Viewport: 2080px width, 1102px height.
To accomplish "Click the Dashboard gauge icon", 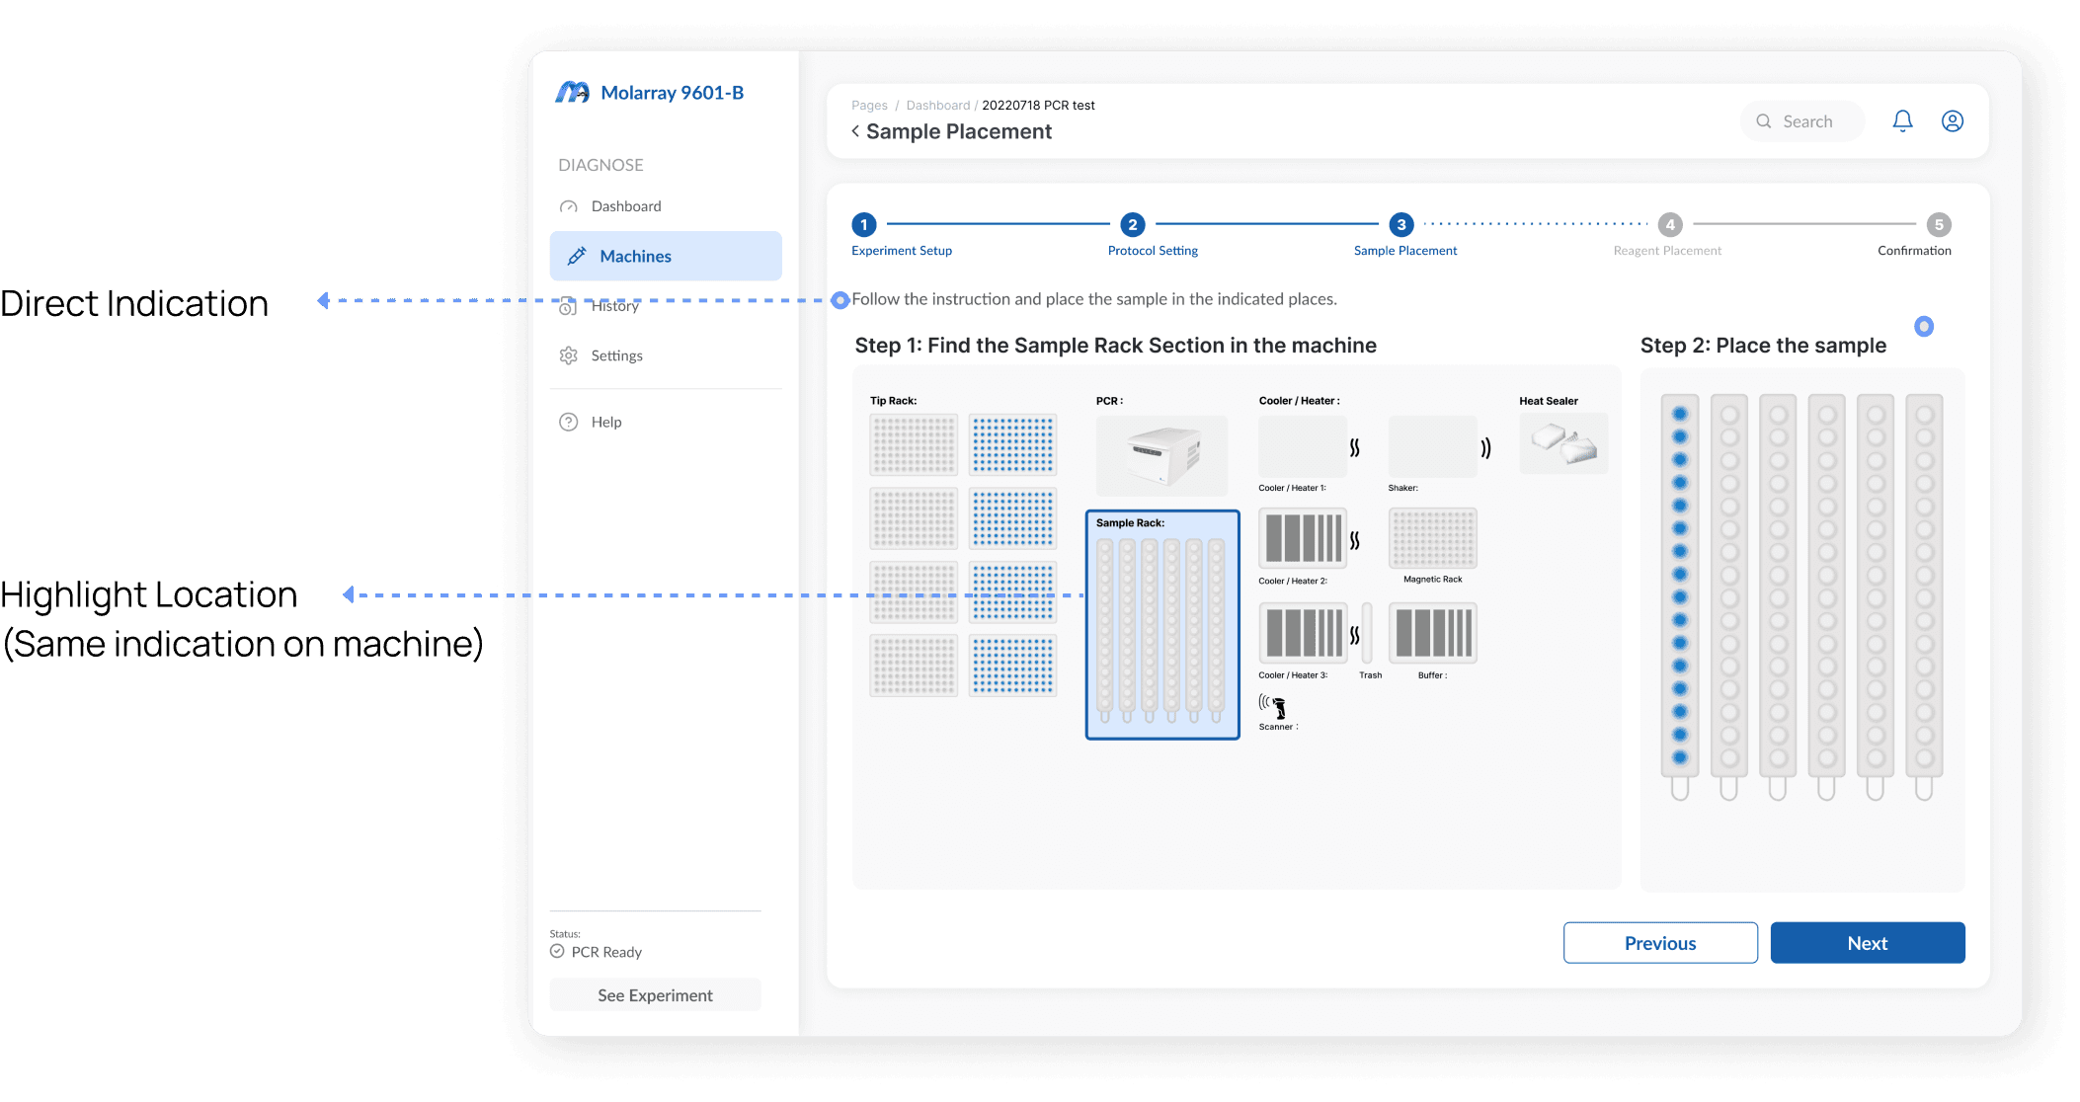I will [568, 206].
